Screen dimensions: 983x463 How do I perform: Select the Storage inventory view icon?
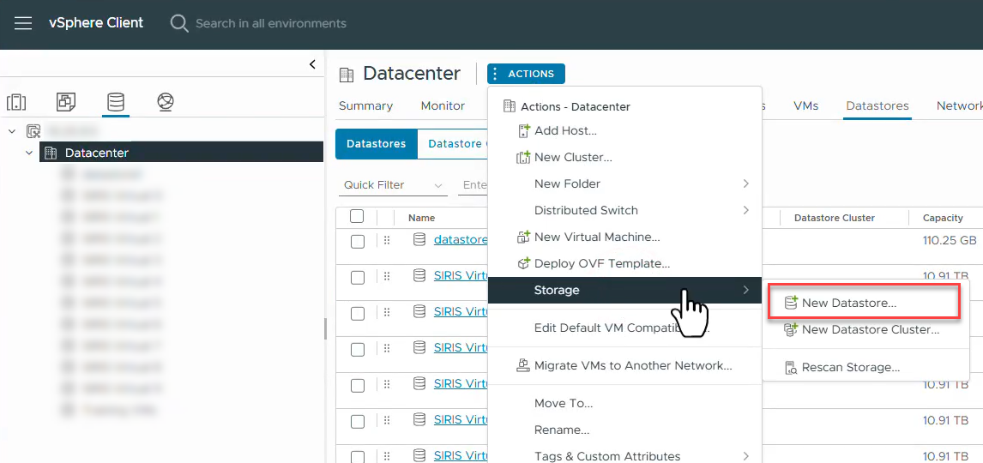pos(116,101)
